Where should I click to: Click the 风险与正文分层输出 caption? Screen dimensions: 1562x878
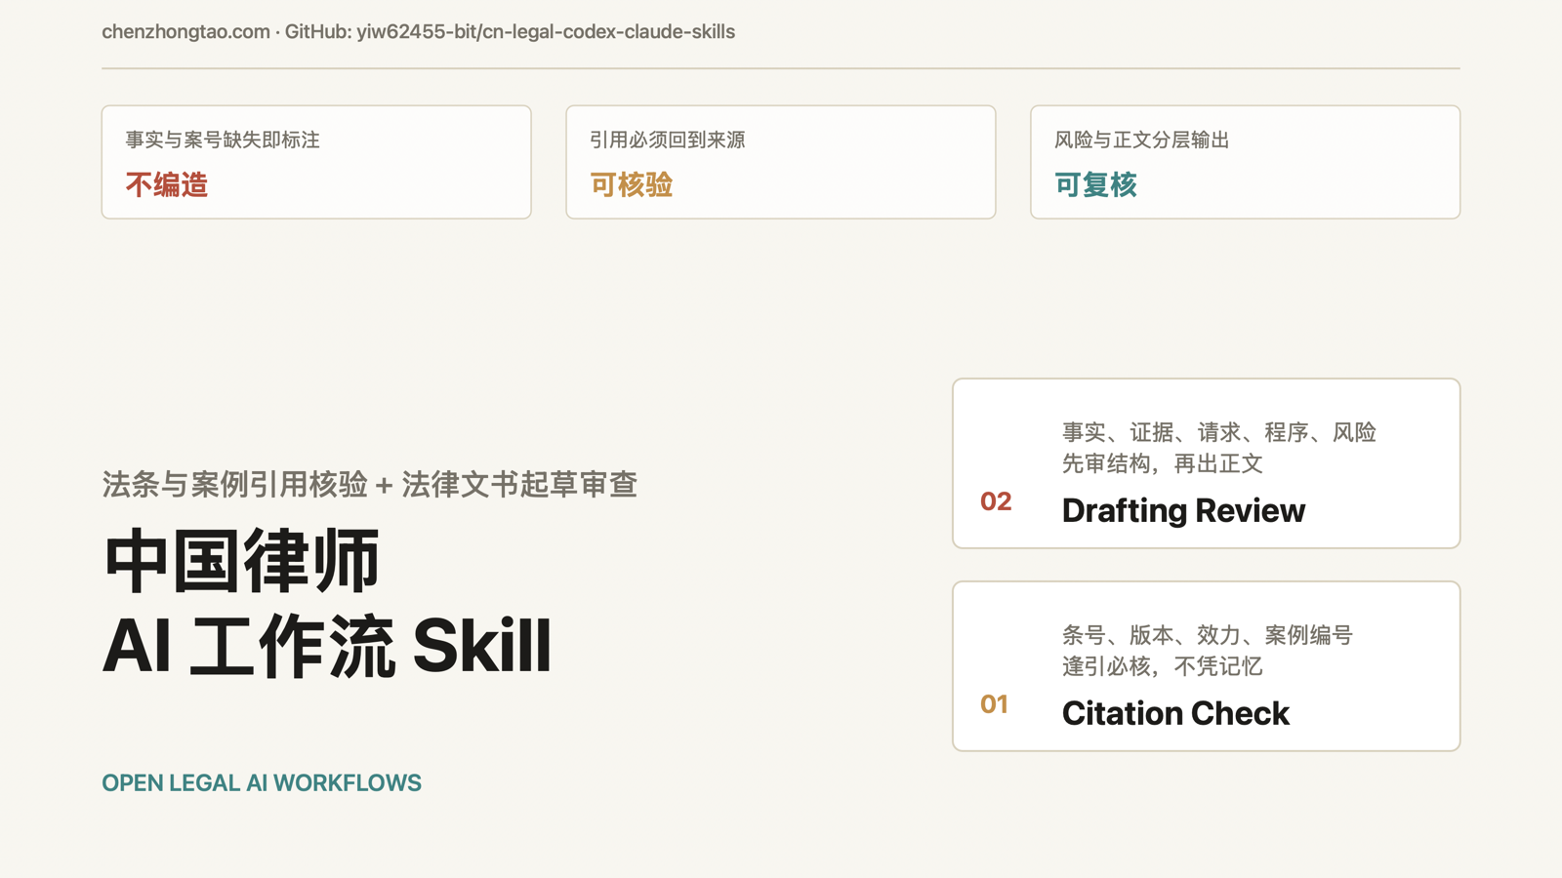[1141, 140]
